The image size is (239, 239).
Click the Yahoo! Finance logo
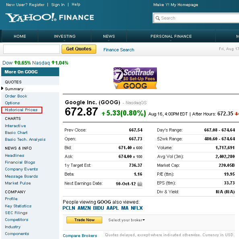(x=49, y=17)
